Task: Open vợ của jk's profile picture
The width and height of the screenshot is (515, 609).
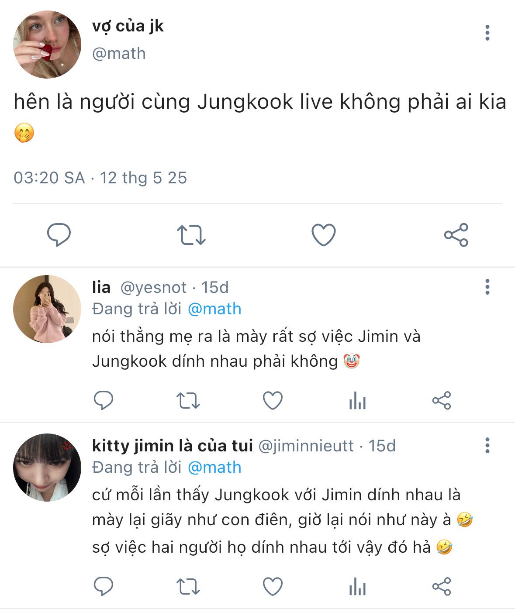Action: (x=47, y=45)
